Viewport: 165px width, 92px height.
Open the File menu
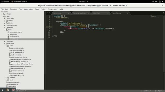click(x=2, y=9)
